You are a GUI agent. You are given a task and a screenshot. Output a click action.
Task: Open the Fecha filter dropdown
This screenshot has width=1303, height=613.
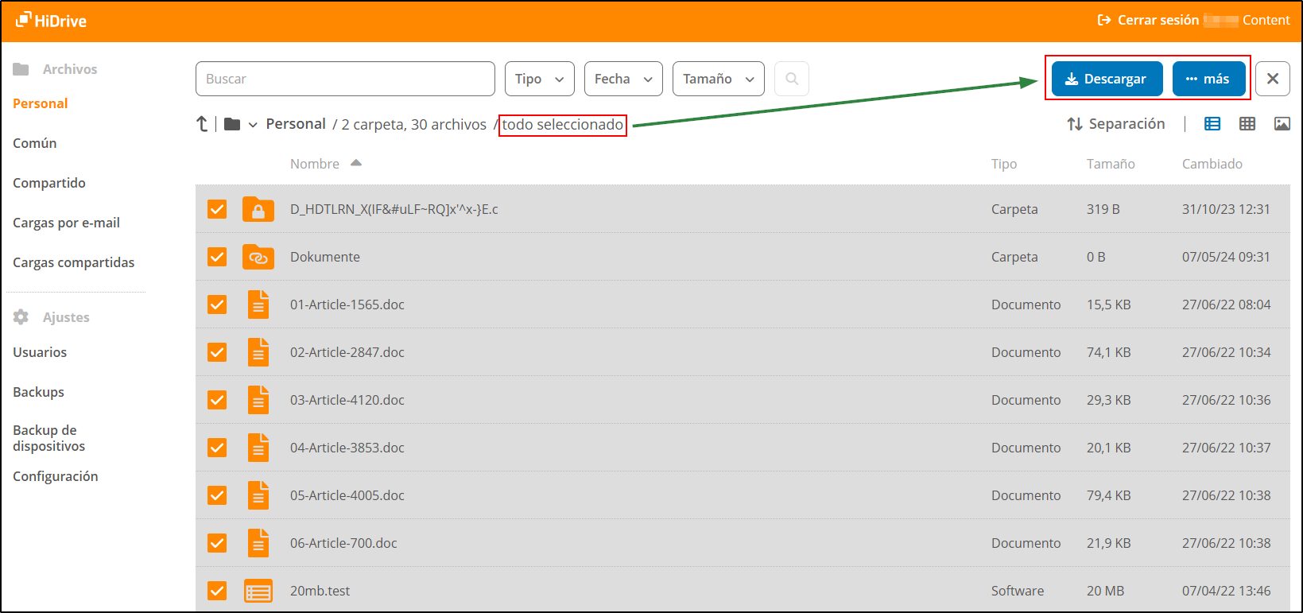pyautogui.click(x=623, y=79)
